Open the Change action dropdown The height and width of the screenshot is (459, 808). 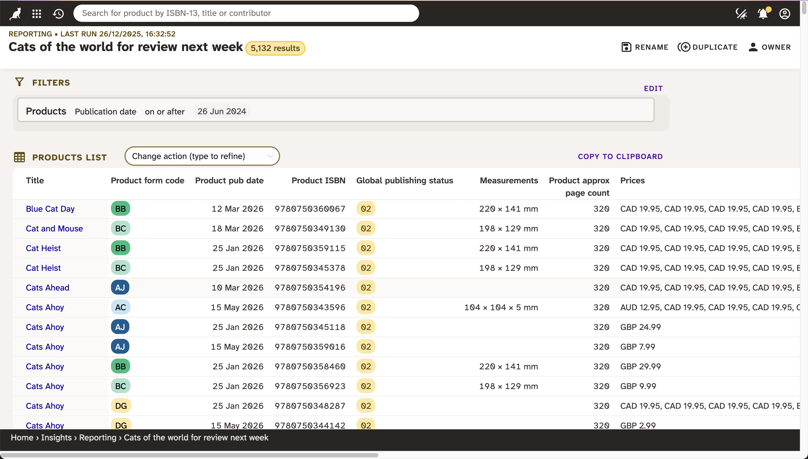[x=202, y=156]
